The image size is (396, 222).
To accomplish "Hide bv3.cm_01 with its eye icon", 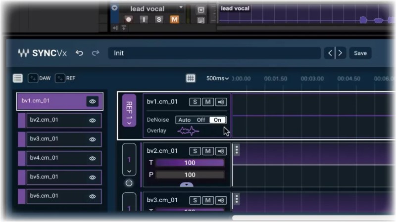I will point(93,139).
